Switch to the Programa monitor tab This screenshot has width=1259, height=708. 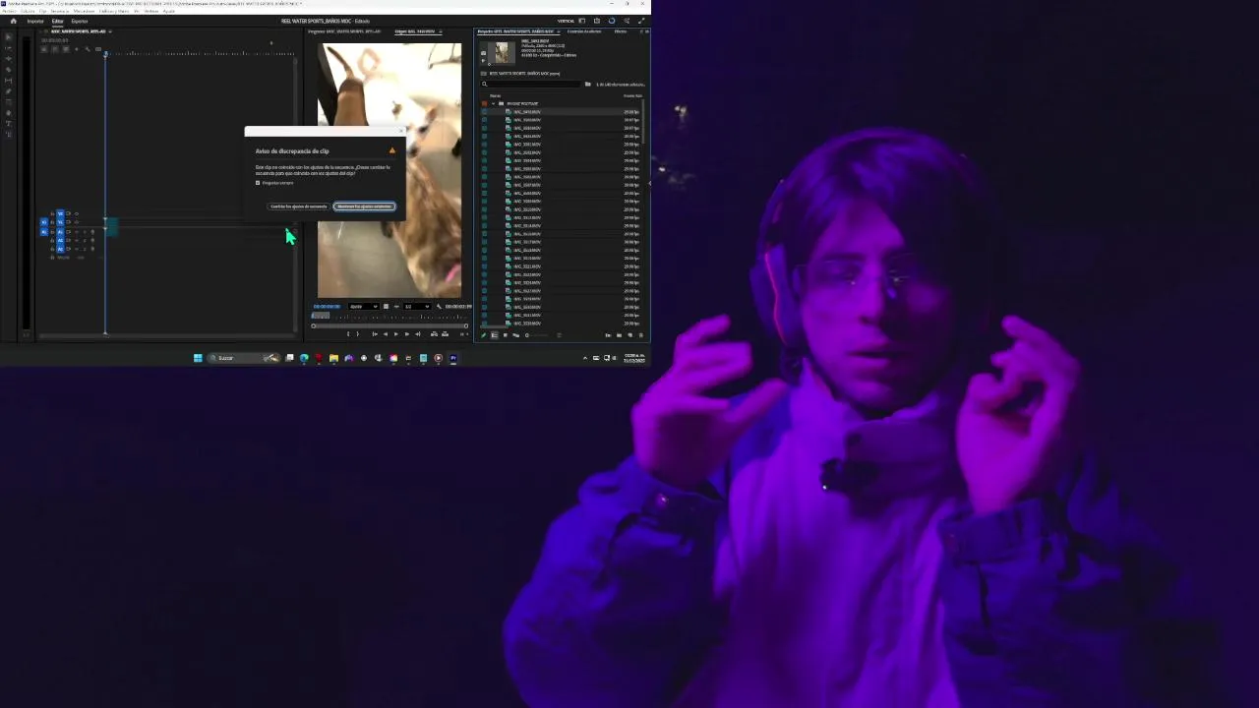click(x=344, y=31)
